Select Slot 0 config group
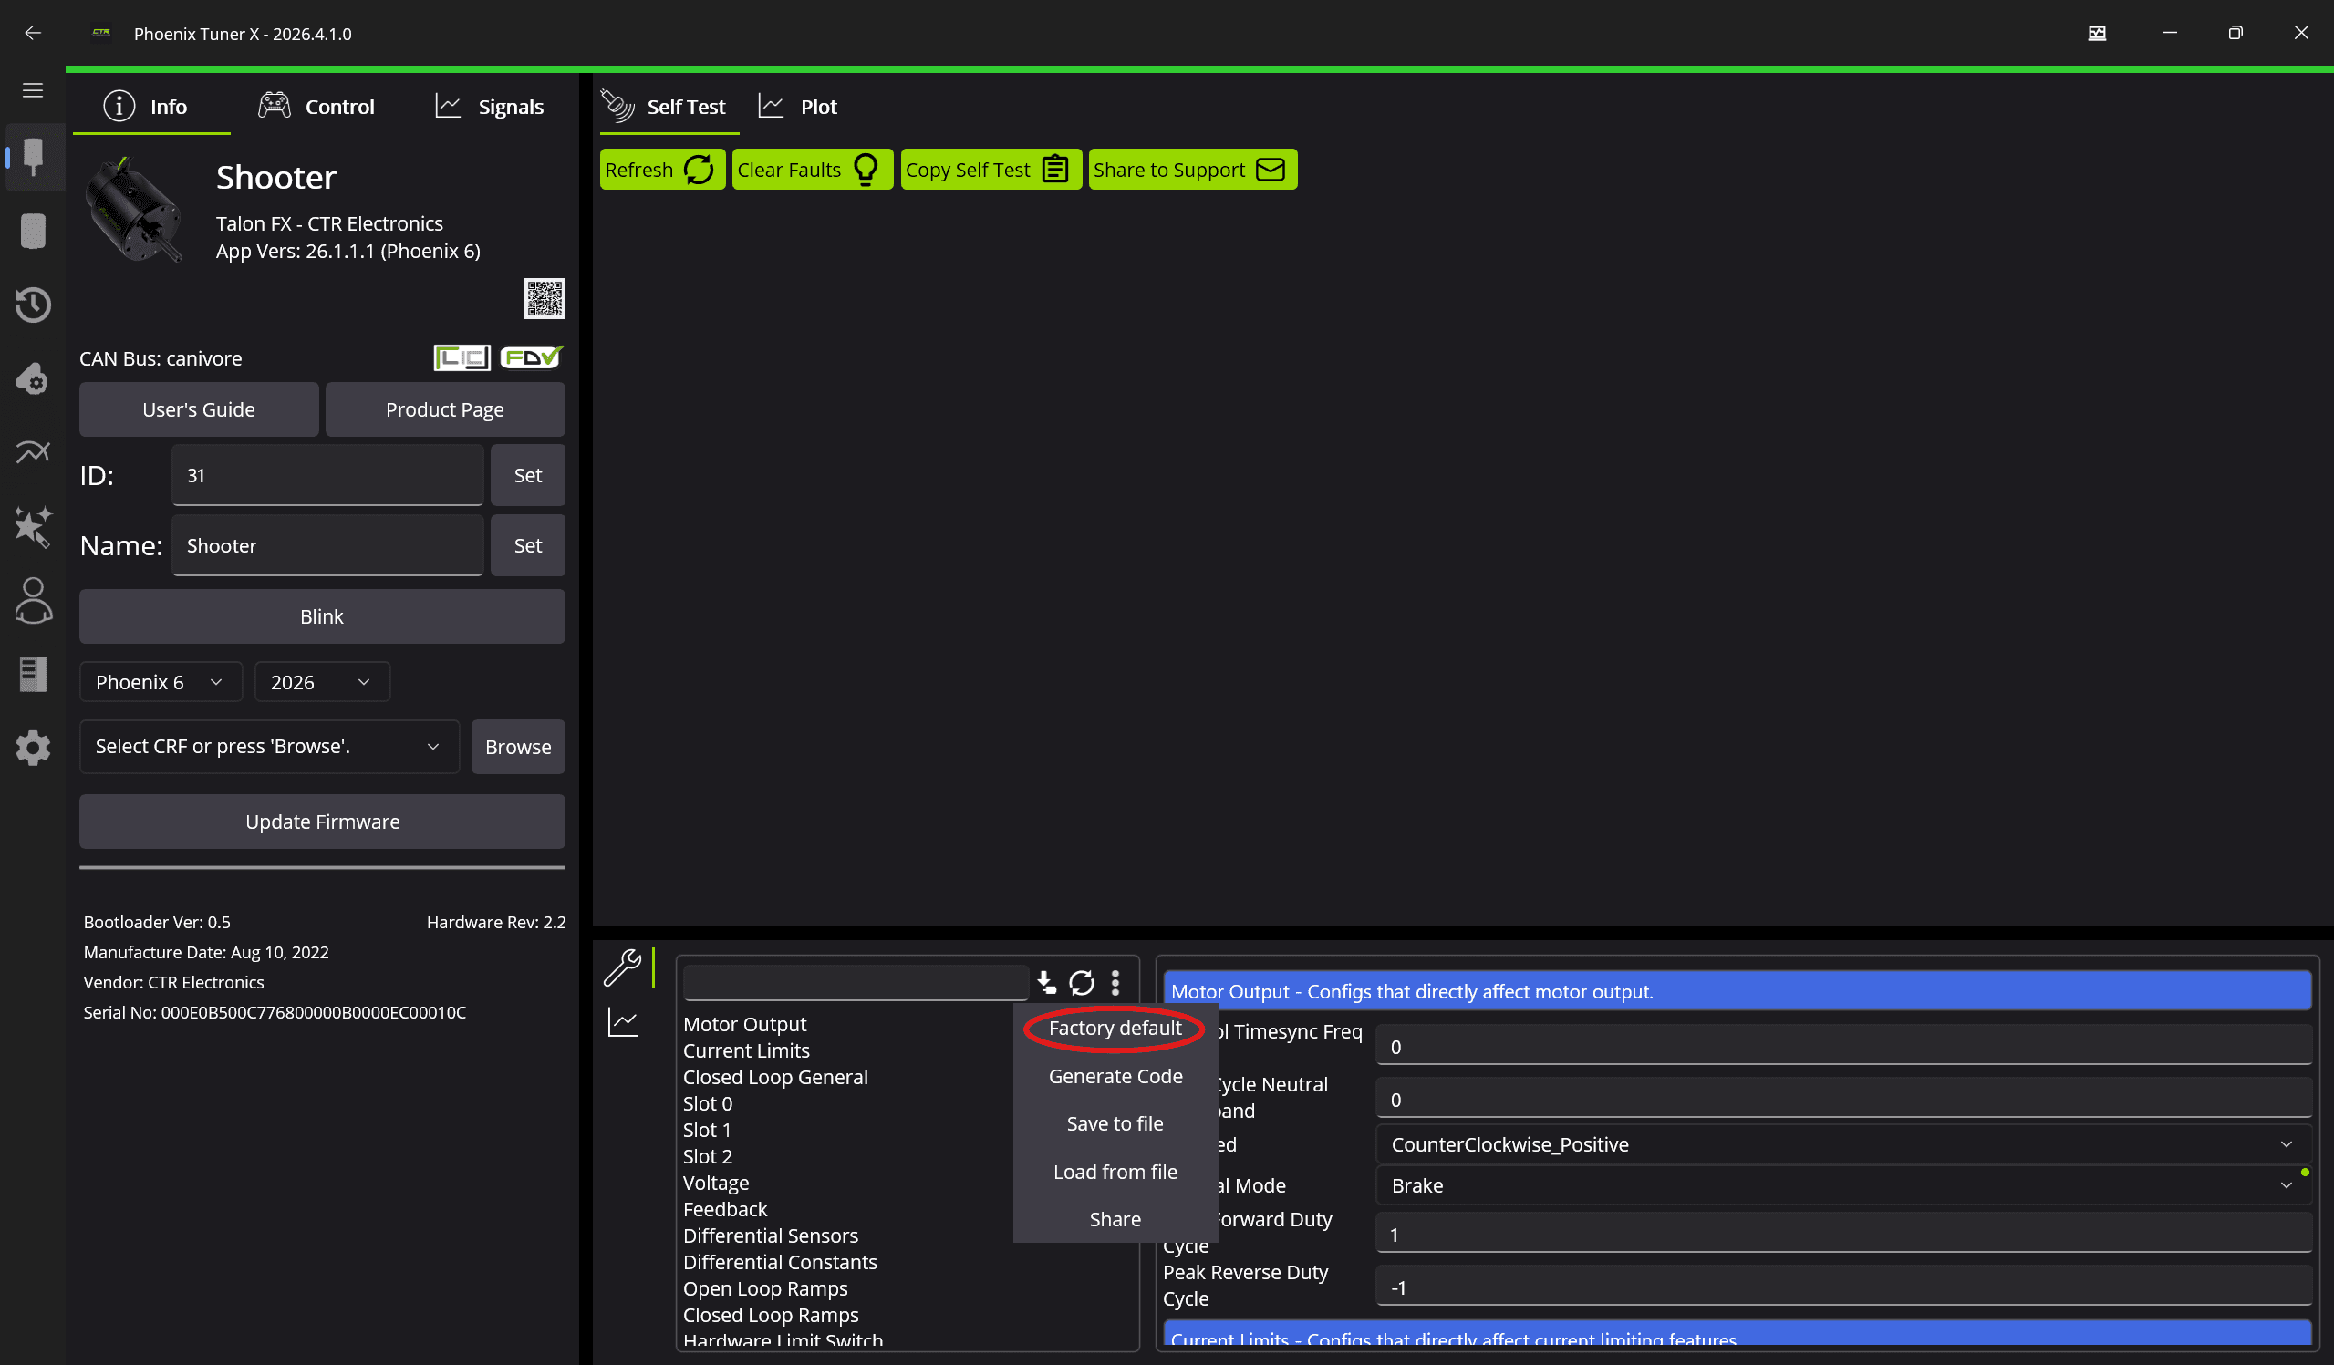2334x1365 pixels. click(708, 1104)
